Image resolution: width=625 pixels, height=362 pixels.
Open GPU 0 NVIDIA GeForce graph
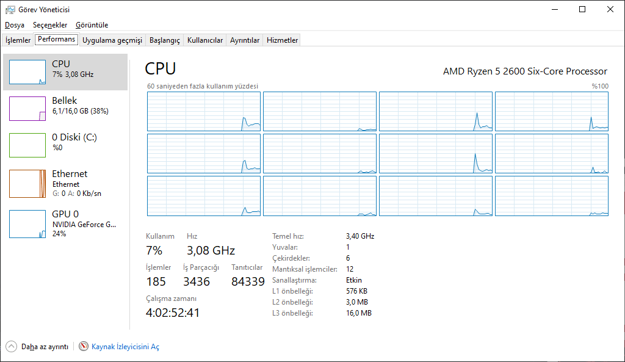click(27, 224)
